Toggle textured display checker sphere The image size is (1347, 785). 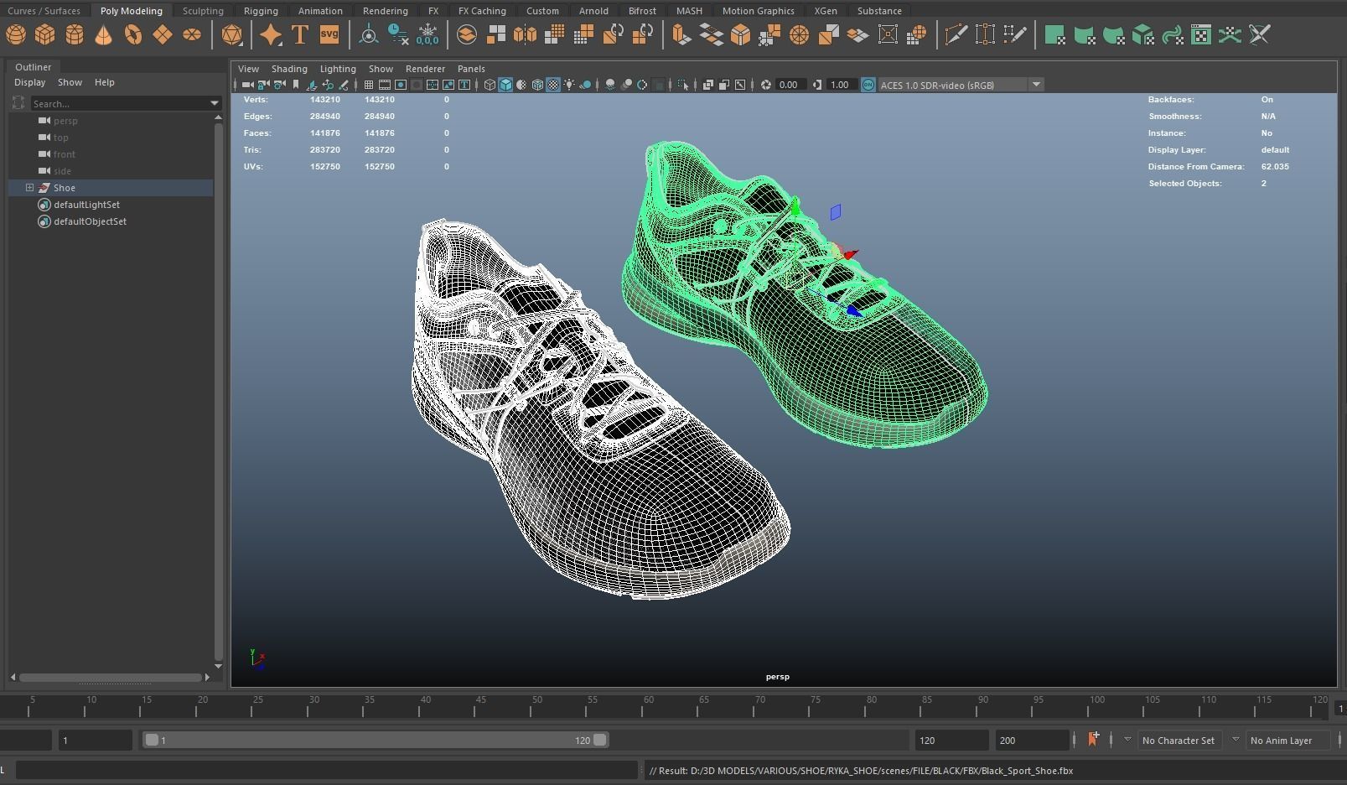point(553,85)
